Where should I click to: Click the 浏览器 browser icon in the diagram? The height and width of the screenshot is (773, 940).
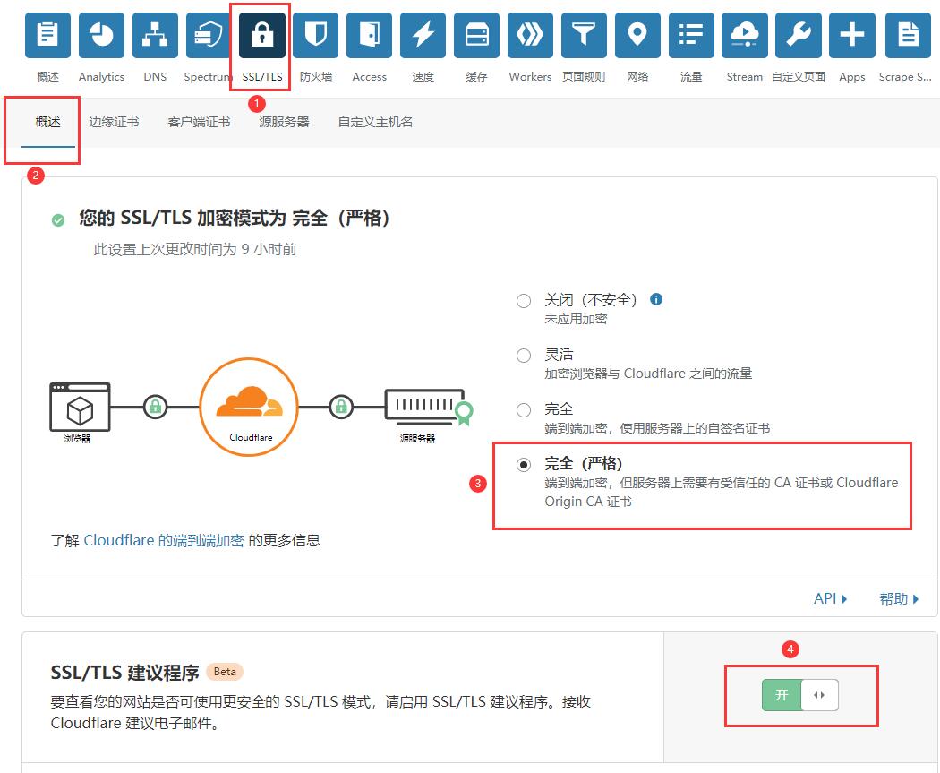pos(80,408)
